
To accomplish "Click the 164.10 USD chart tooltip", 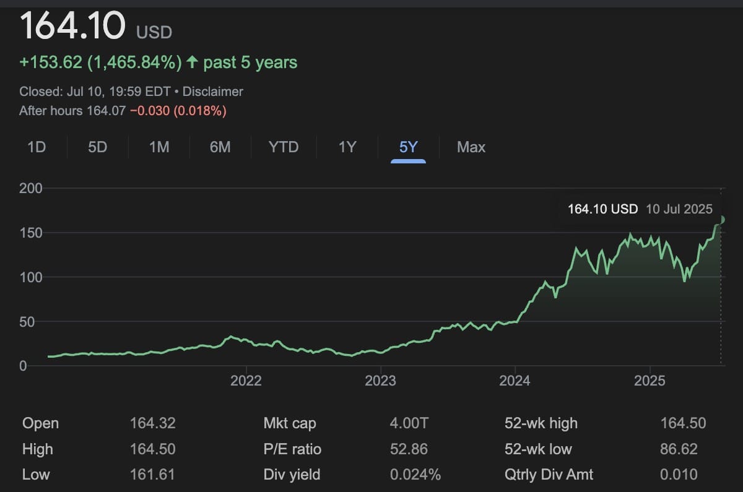I will coord(640,209).
